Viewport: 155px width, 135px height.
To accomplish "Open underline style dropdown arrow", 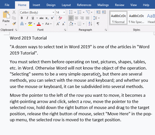I will coord(37,18).
